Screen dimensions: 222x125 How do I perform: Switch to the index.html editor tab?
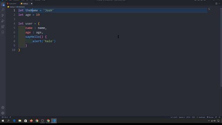coord(12,3)
